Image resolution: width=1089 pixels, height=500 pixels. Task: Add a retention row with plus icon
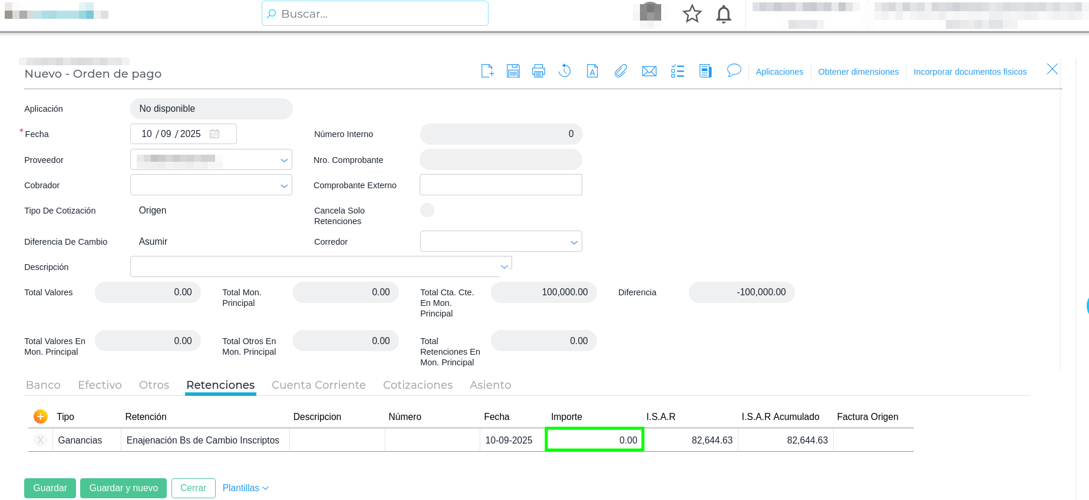41,416
